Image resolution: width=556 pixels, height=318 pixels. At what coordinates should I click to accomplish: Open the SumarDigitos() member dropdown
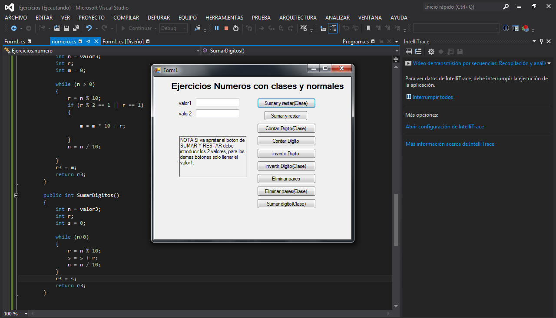(396, 51)
